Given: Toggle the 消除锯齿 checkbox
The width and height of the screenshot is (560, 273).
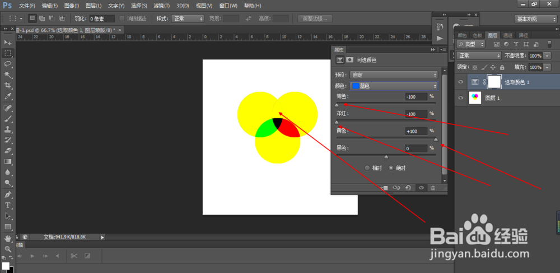Looking at the screenshot, I should point(122,18).
